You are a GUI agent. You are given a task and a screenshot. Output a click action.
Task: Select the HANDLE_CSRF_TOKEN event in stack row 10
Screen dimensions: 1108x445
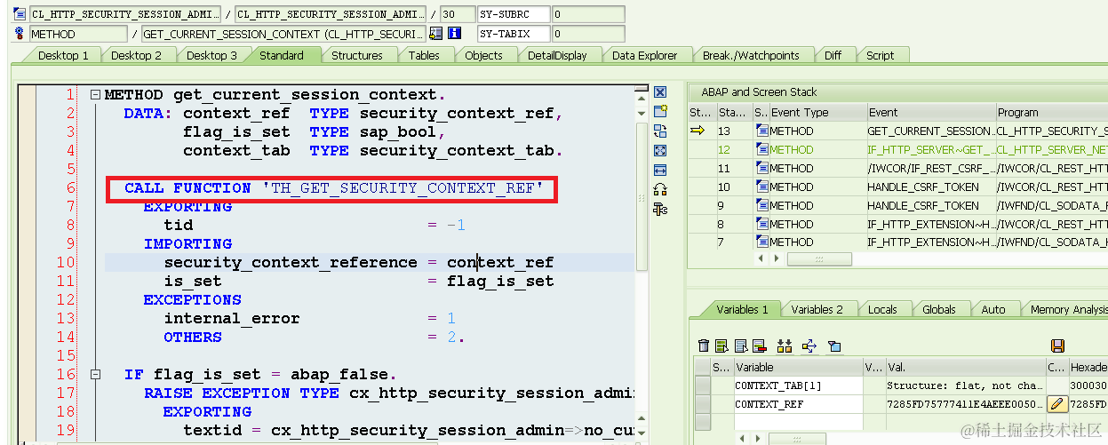[x=930, y=187]
